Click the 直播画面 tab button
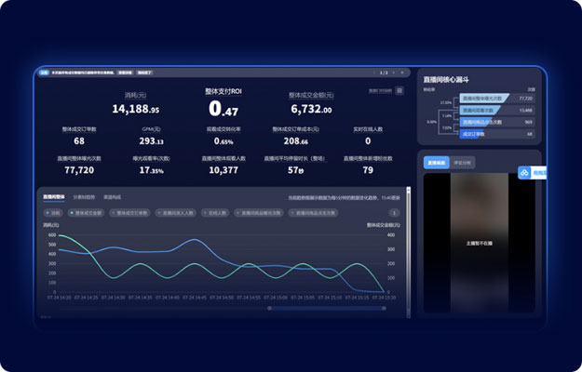Image resolution: width=582 pixels, height=372 pixels. coord(436,163)
